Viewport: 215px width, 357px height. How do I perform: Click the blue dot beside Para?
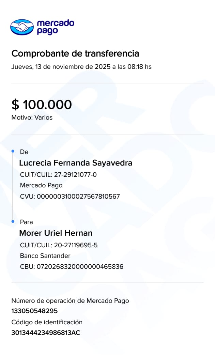(x=13, y=221)
